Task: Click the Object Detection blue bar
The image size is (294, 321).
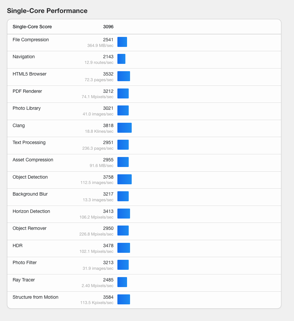Action: (x=124, y=179)
